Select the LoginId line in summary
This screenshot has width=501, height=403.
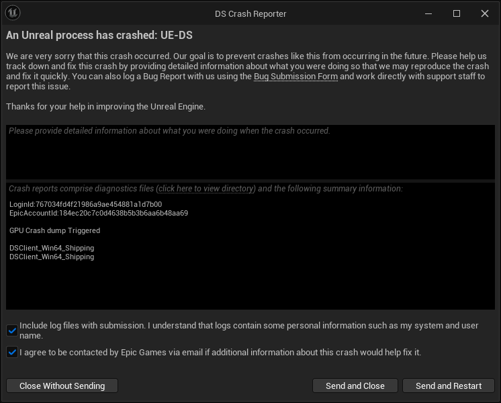(x=85, y=204)
